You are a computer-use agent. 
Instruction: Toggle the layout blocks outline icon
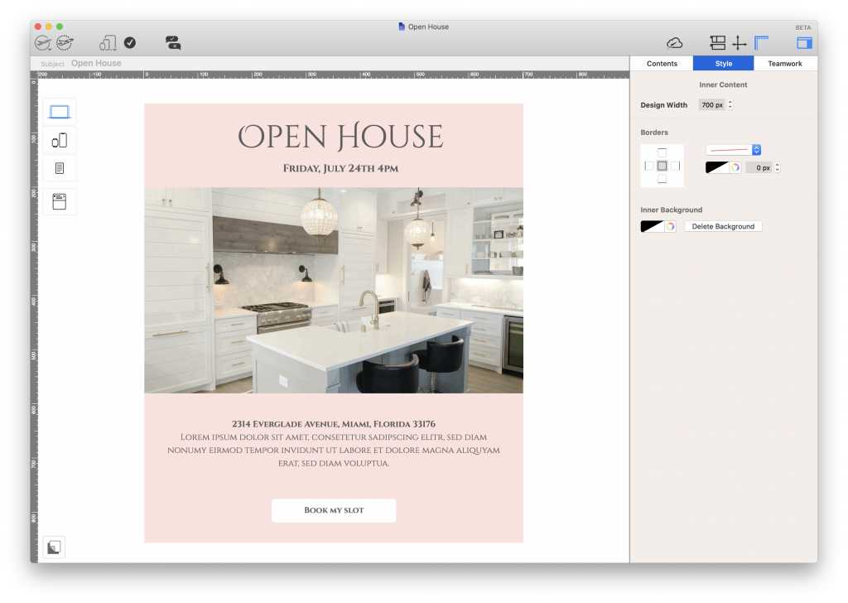pyautogui.click(x=718, y=43)
